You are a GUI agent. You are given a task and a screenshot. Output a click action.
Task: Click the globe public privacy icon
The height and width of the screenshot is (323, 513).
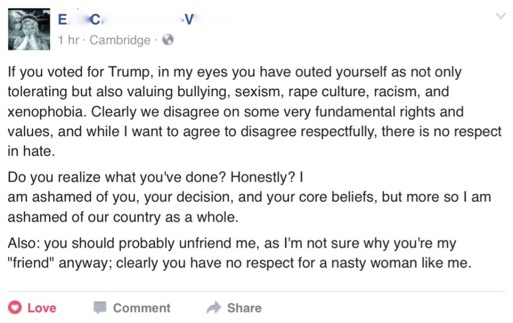click(x=168, y=40)
